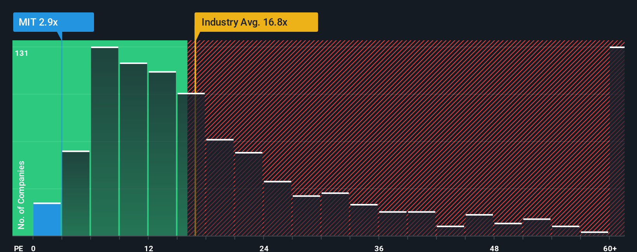The image size is (637, 252).
Task: Select the histogram bar just above PE 24
Action: click(277, 208)
